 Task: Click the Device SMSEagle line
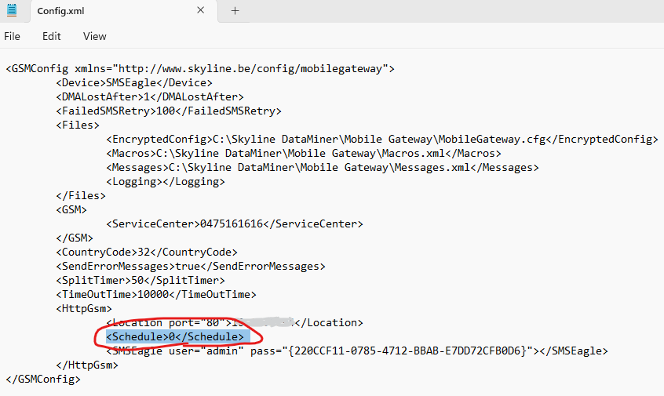pyautogui.click(x=133, y=82)
